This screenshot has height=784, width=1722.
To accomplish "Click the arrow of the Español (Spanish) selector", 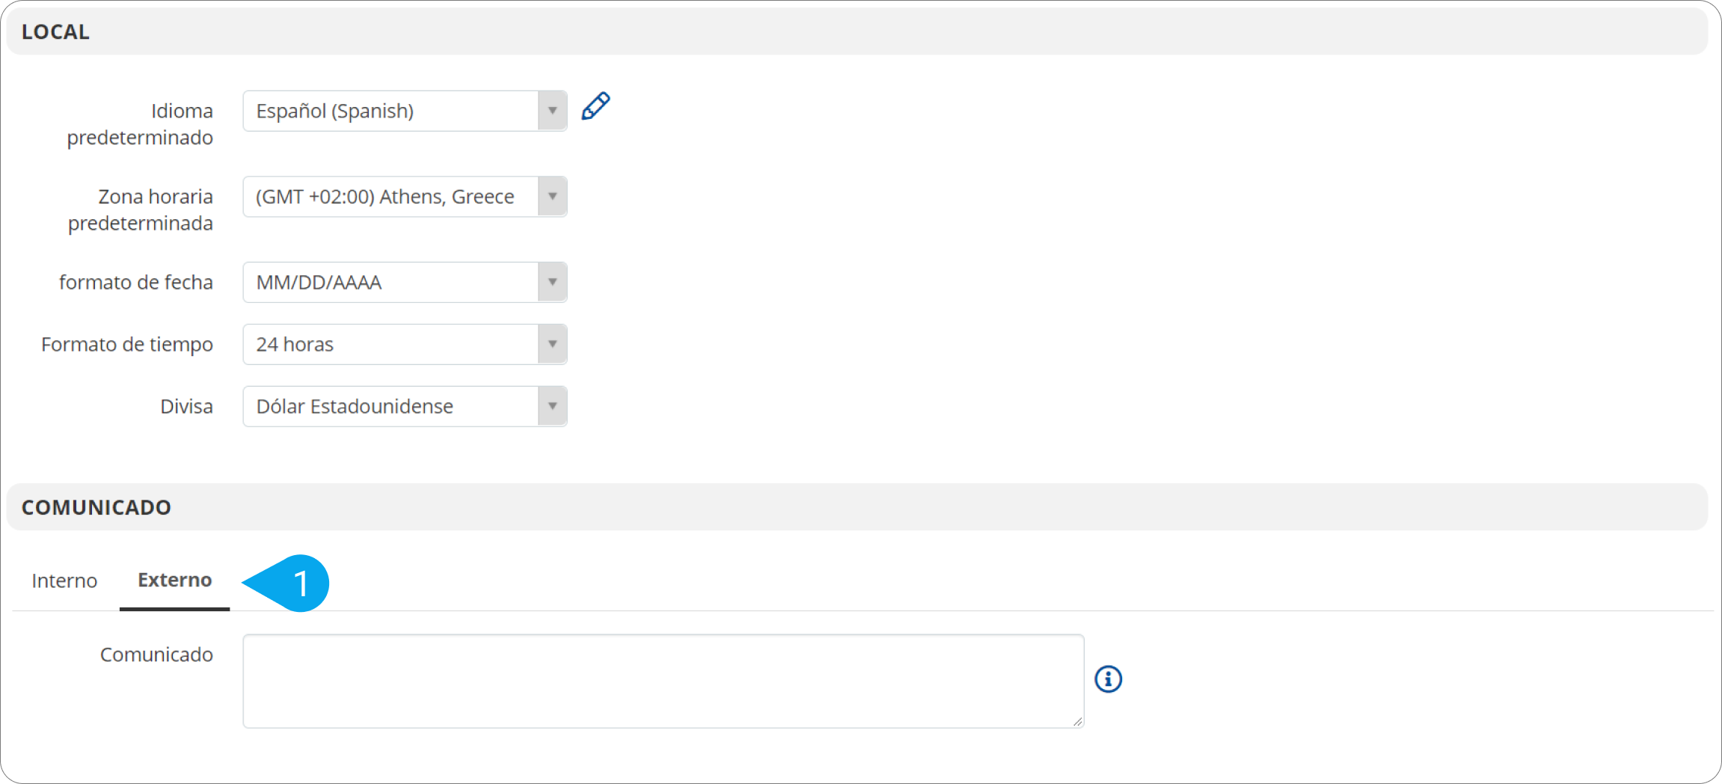I will point(552,111).
